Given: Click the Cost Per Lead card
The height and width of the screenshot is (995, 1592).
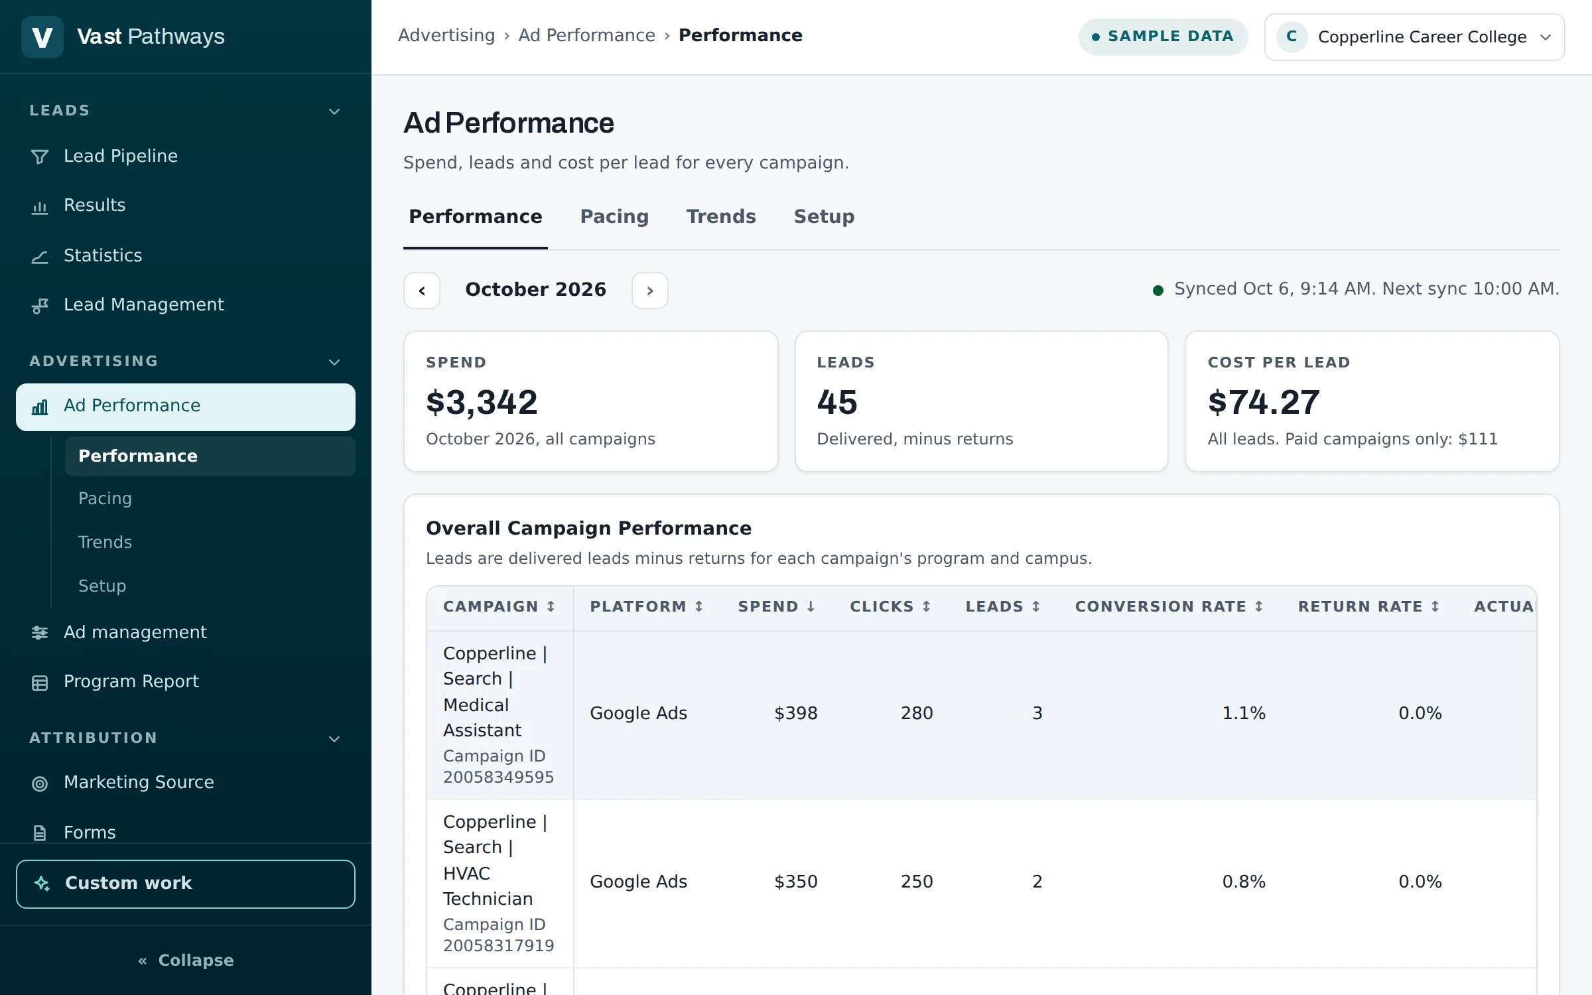Looking at the screenshot, I should [1372, 401].
